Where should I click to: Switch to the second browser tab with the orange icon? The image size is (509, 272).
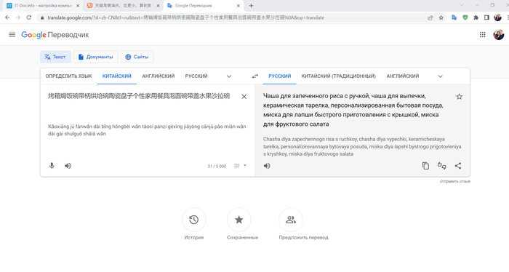[x=123, y=6]
